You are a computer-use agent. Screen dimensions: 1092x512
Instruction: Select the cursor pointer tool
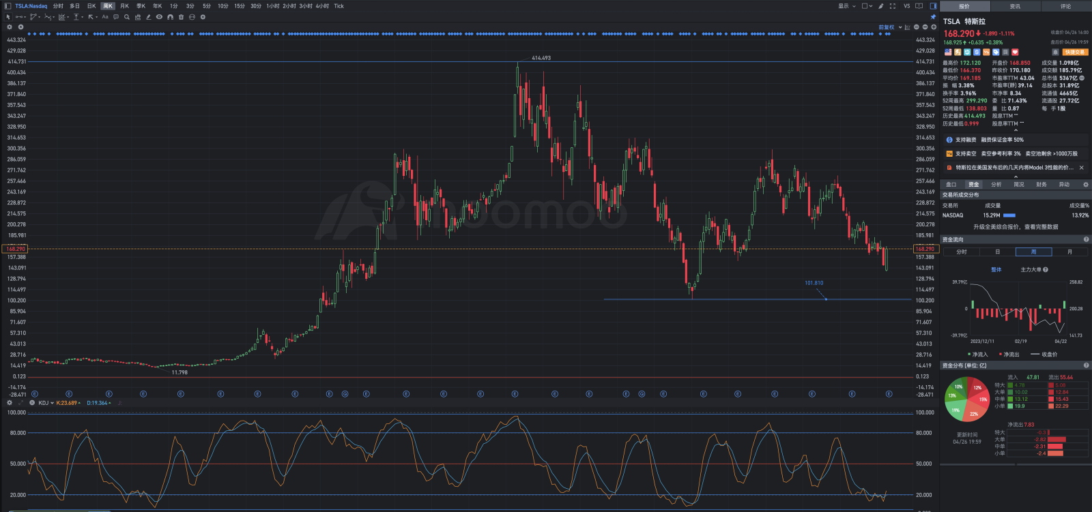click(8, 17)
